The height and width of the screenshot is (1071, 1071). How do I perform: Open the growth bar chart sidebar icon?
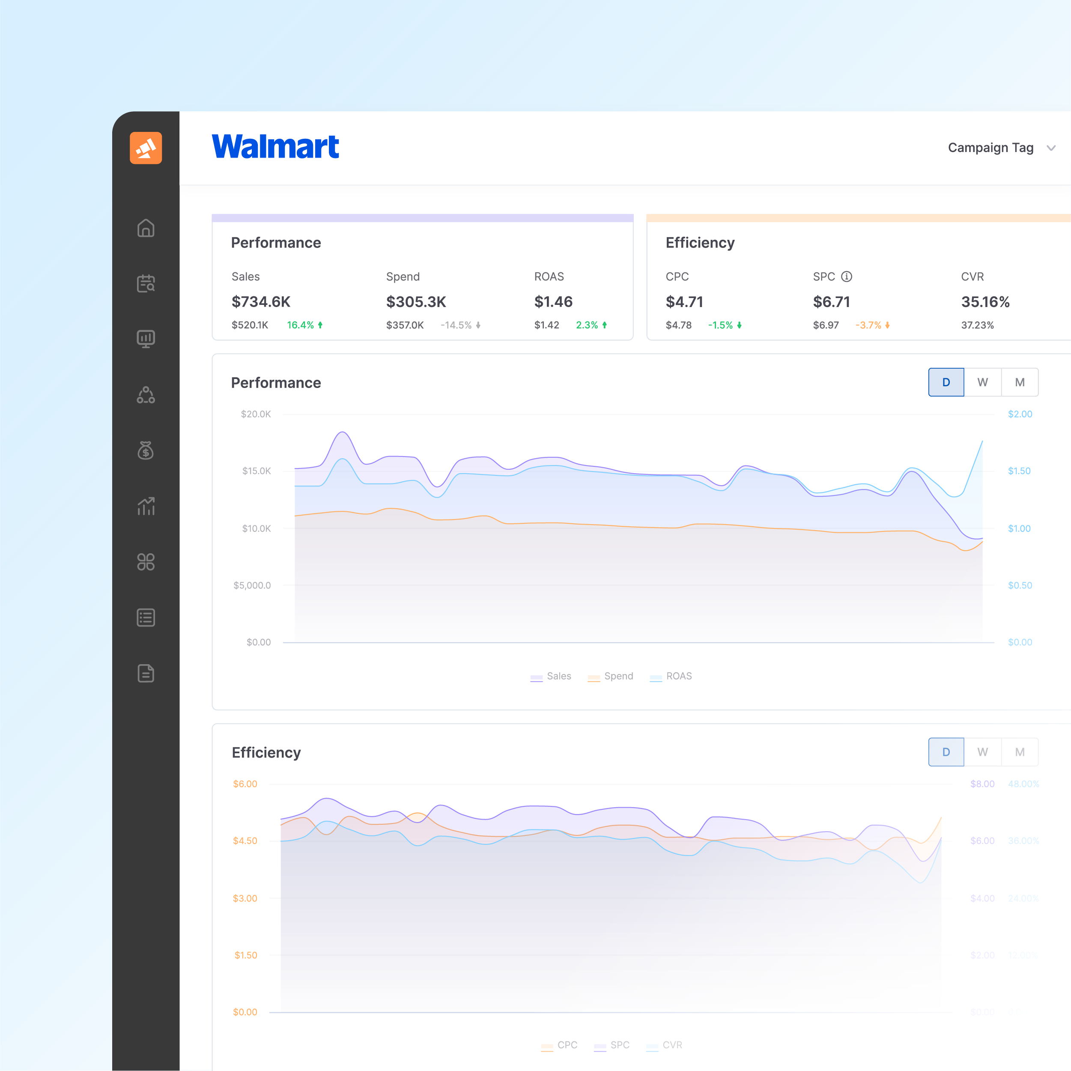tap(146, 506)
